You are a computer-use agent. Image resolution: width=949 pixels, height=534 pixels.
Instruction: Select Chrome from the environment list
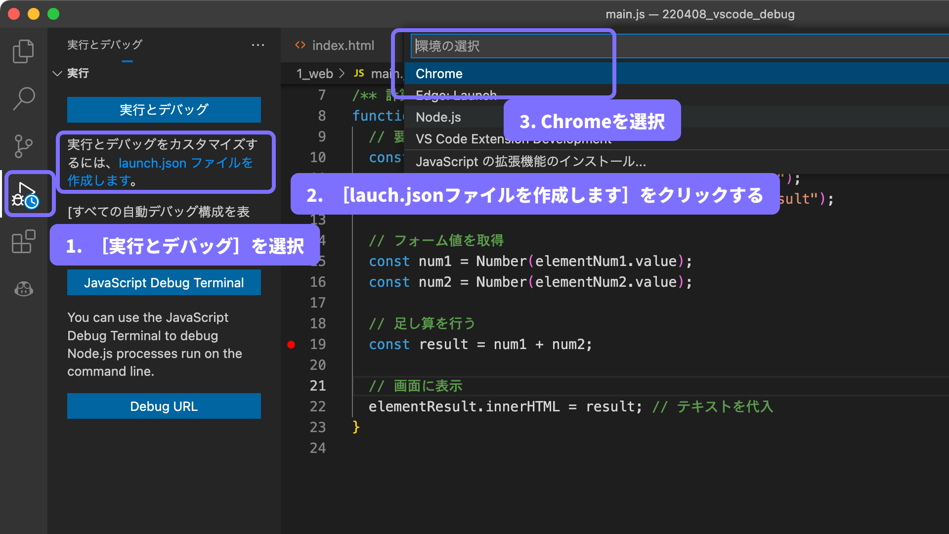(439, 74)
